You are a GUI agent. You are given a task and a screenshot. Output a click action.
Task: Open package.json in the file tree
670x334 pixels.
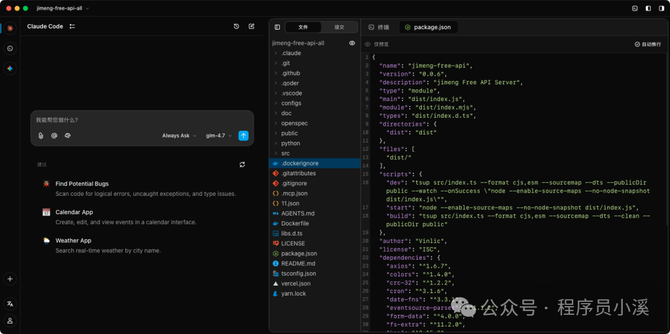point(315,253)
